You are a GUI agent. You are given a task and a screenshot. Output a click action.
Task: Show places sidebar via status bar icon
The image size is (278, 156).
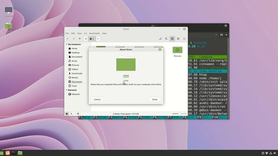tap(67, 114)
